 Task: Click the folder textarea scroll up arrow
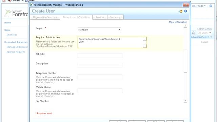tap(145, 39)
